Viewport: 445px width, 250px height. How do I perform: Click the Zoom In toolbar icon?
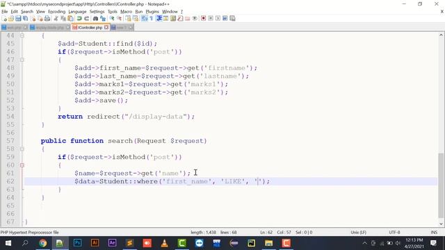(x=112, y=19)
